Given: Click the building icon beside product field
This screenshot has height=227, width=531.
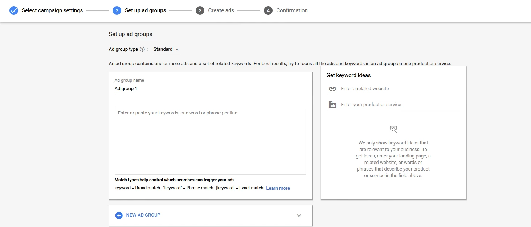Looking at the screenshot, I should (x=332, y=105).
